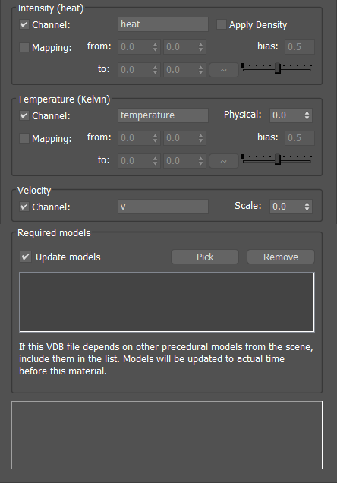Enable the Temperature Mapping checkbox
Viewport: 337px width, 483px height.
click(x=24, y=138)
